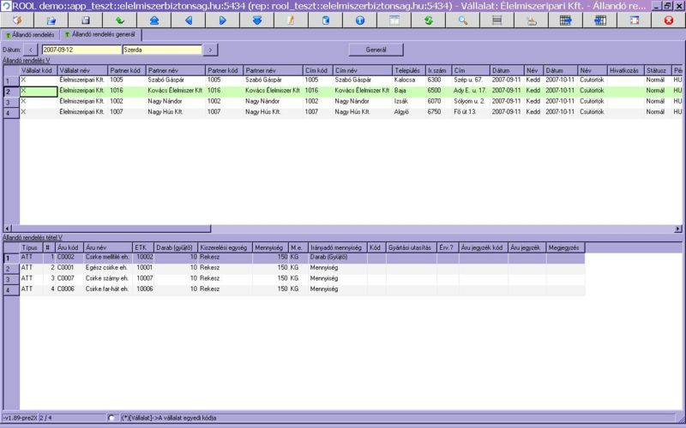The width and height of the screenshot is (686, 428).
Task: Open search with the magnifier icon
Action: 462,20
